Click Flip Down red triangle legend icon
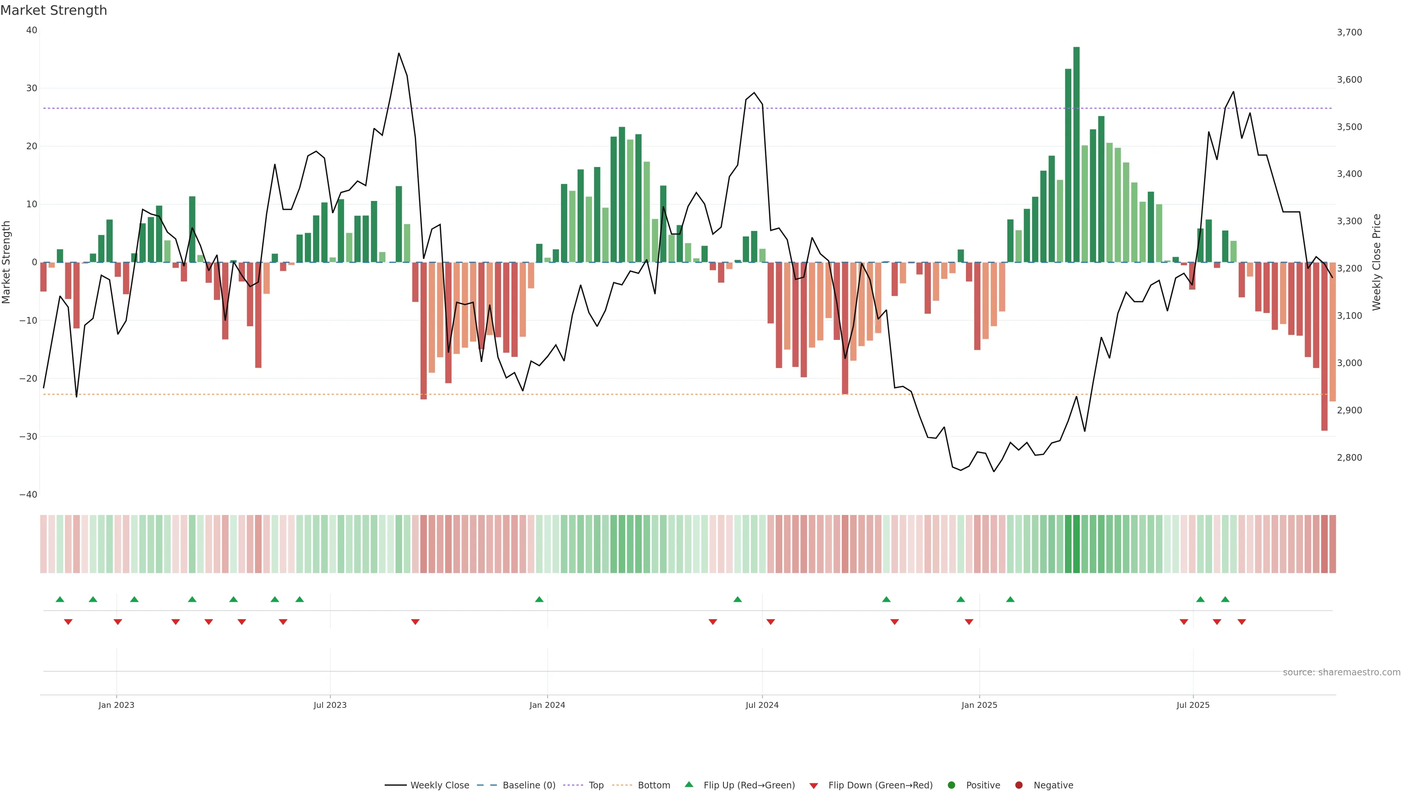1419x798 pixels. click(x=814, y=785)
